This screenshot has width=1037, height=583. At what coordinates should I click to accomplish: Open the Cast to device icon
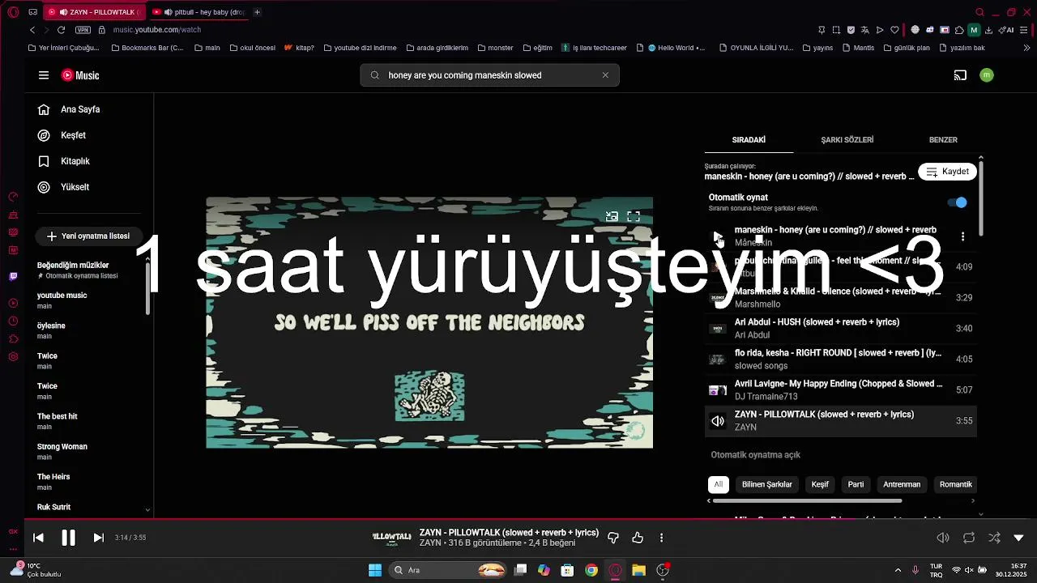tap(960, 75)
